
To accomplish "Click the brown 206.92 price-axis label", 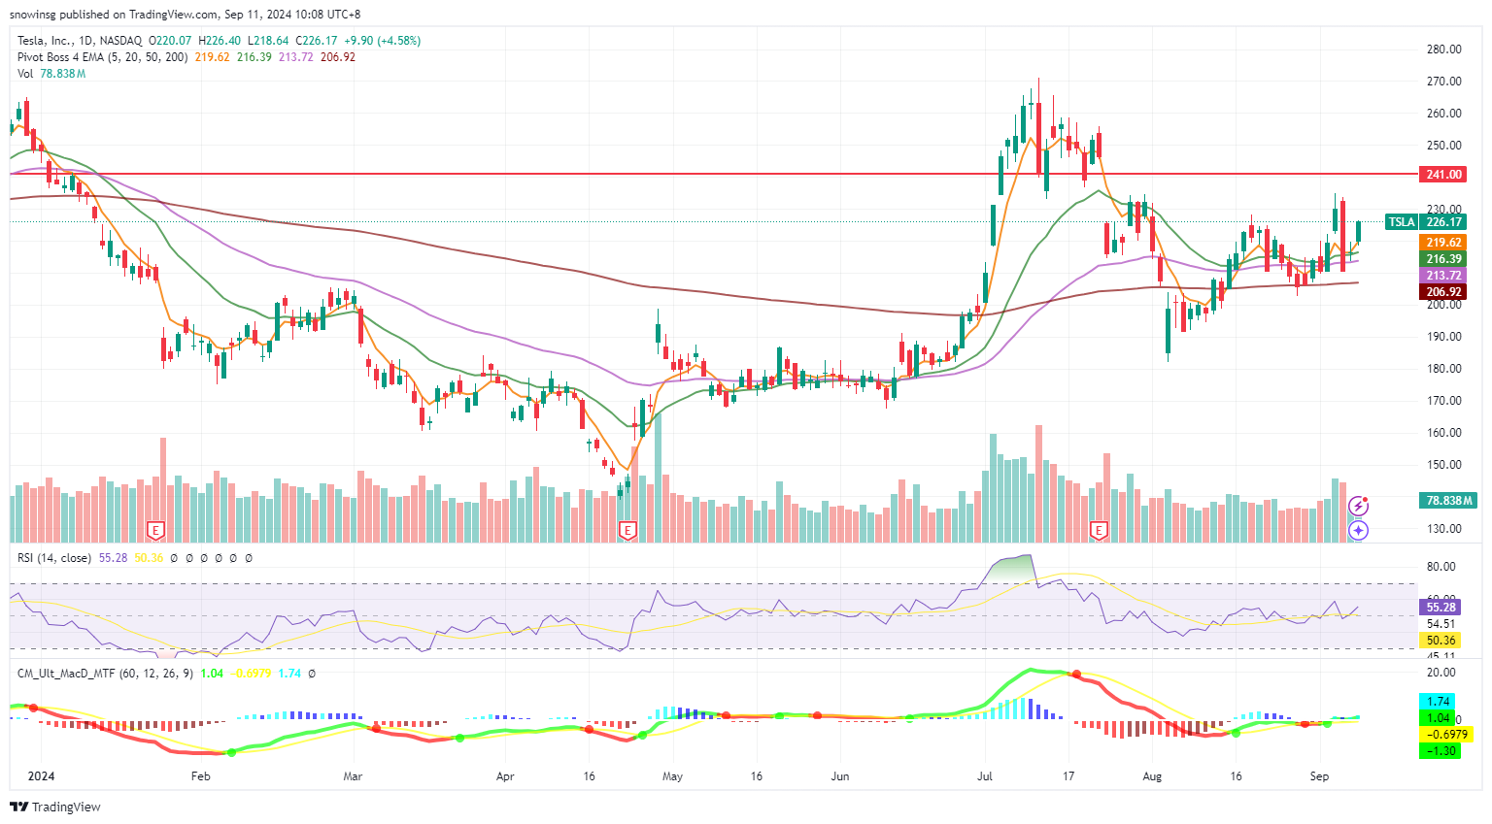I will 1443,292.
